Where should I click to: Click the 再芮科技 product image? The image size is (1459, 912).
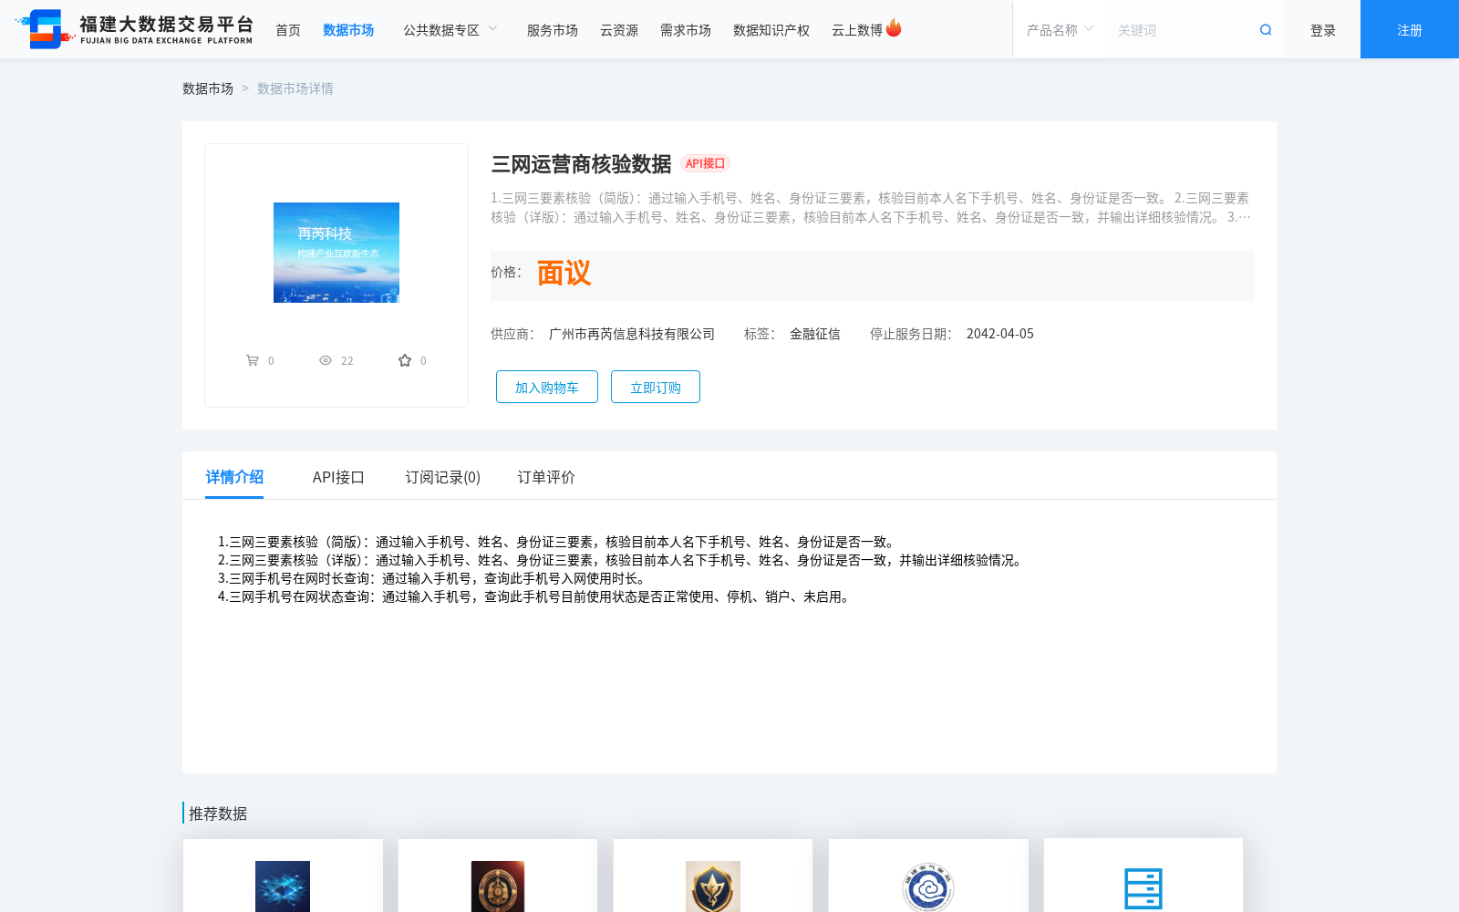coord(336,253)
